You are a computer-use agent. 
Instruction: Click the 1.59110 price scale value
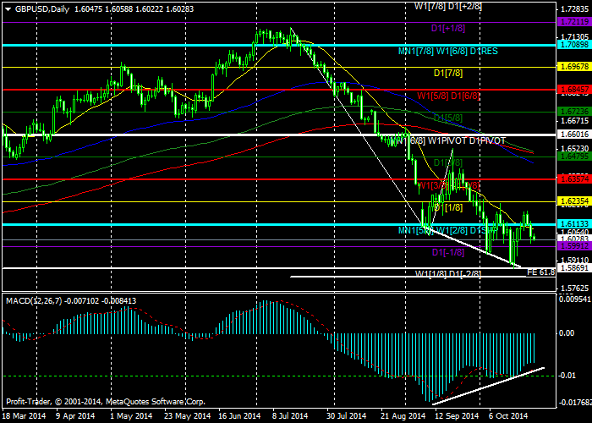[575, 260]
